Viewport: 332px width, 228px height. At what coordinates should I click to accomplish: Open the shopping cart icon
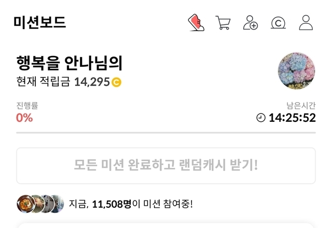point(223,22)
